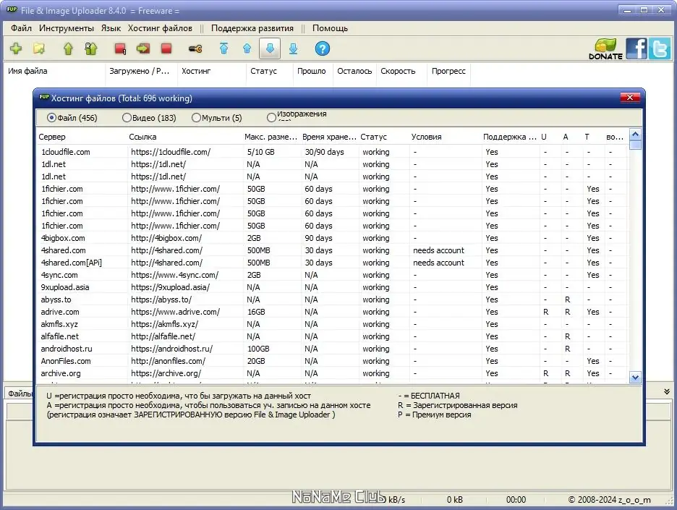Click the move down blue arrow icon
677x510 pixels.
tap(270, 48)
